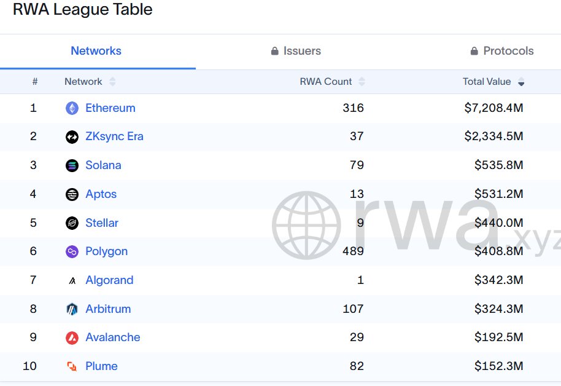Click the lock icon beside Protocols
The width and height of the screenshot is (561, 386).
[474, 51]
